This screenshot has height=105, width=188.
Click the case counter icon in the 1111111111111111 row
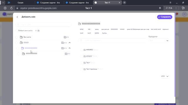point(63,48)
